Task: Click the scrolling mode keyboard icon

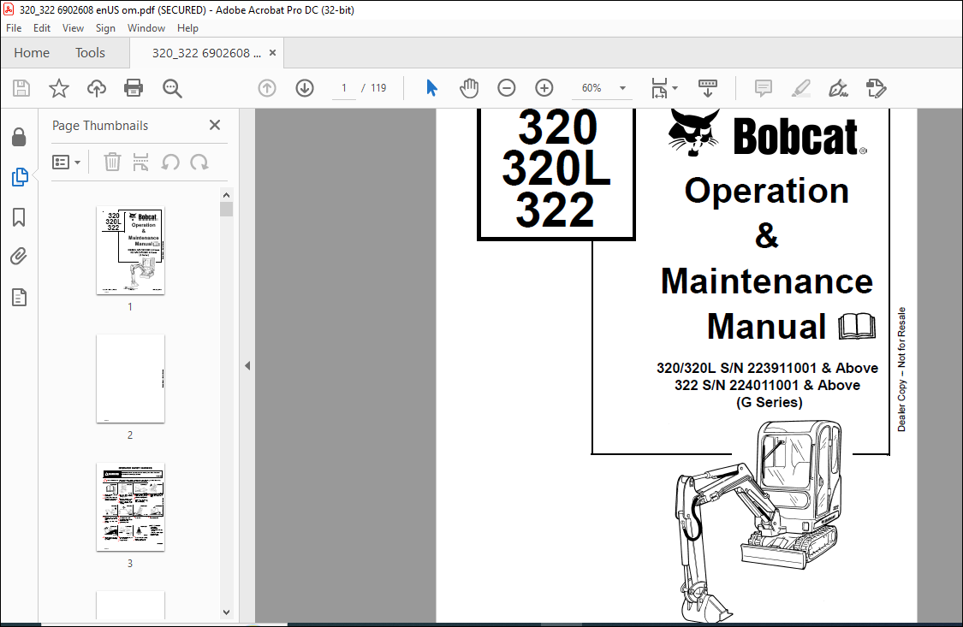Action: click(x=708, y=88)
